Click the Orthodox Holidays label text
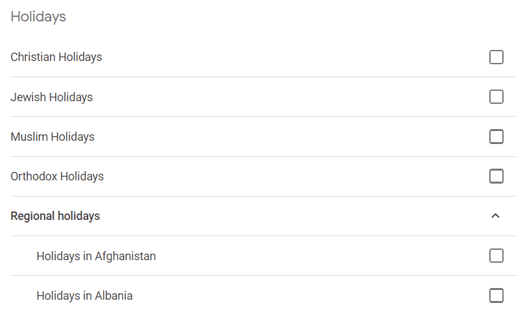 (57, 176)
